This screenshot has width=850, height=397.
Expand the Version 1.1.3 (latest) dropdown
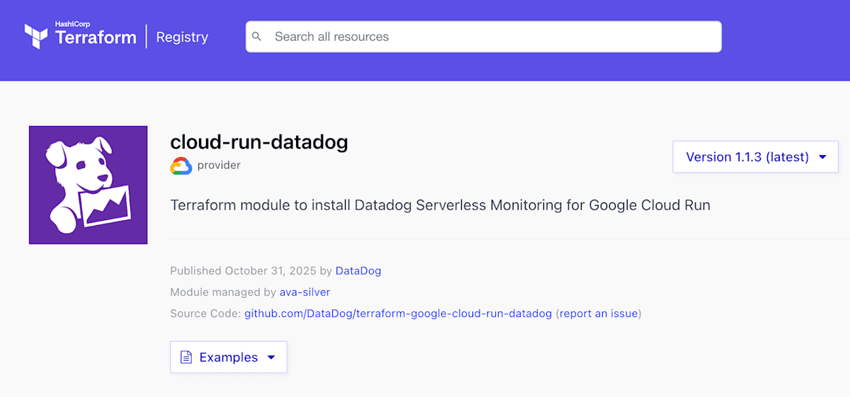click(755, 157)
